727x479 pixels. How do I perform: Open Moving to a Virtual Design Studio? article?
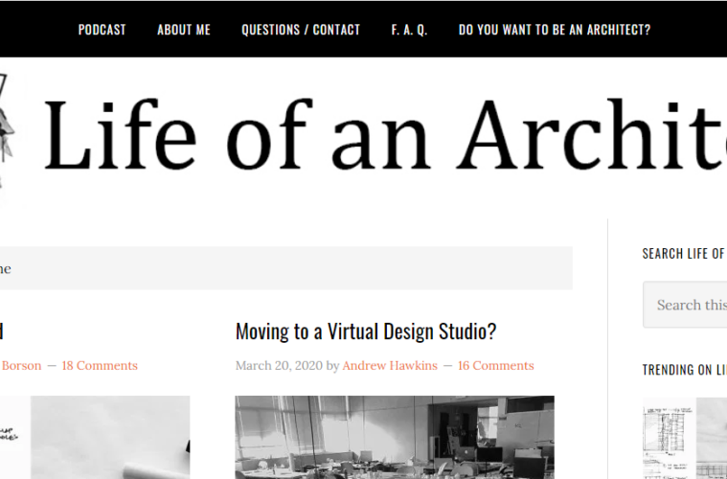coord(366,332)
